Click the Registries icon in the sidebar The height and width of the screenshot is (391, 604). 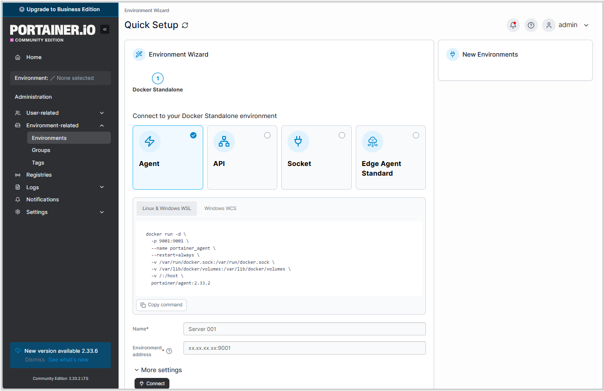[x=18, y=175]
